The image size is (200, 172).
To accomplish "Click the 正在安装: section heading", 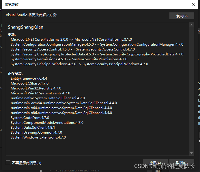I will point(15,73).
